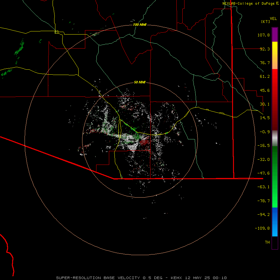The height and width of the screenshot is (280, 280).
Task: Click the 107.8 value on the velocity scale
Action: click(264, 35)
